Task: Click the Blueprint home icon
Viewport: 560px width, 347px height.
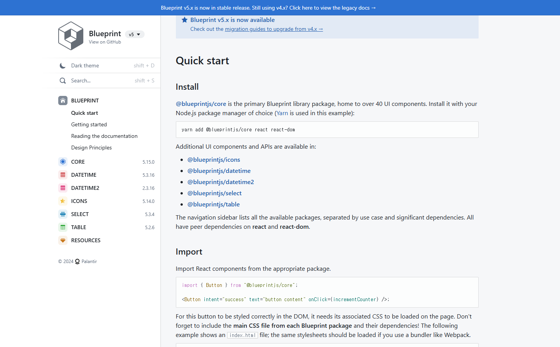Action: click(x=63, y=101)
